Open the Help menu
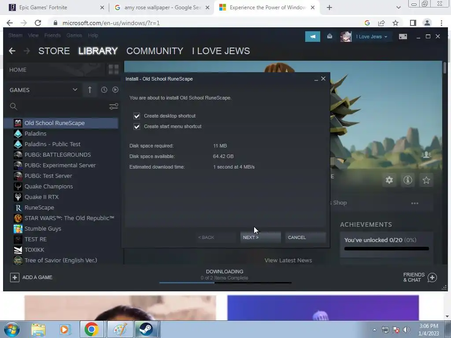 [93, 35]
